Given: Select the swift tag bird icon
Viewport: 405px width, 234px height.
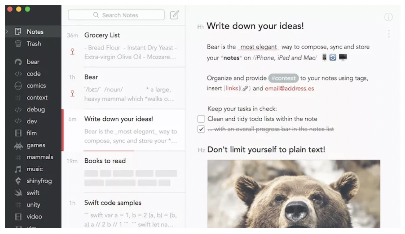Looking at the screenshot, I should (x=18, y=193).
